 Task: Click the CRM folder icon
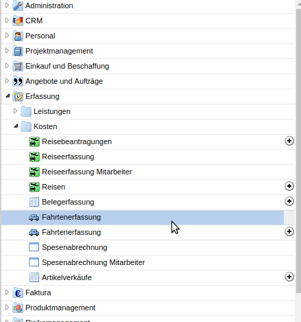coord(18,21)
